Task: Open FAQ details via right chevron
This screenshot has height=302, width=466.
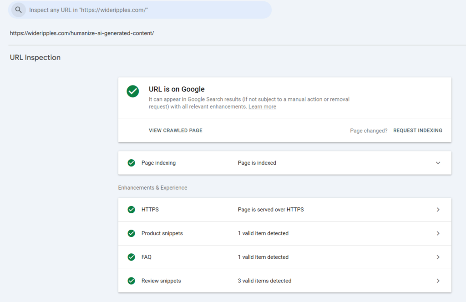Action: coord(438,257)
